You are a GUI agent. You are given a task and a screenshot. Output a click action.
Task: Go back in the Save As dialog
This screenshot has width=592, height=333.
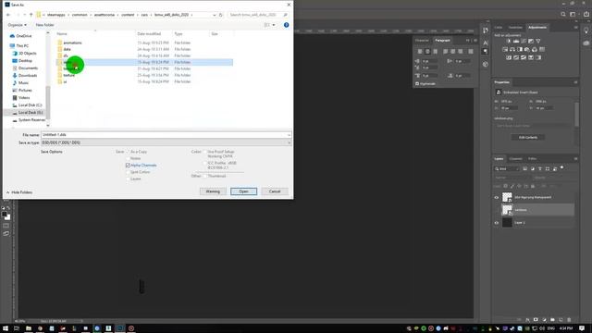8,15
